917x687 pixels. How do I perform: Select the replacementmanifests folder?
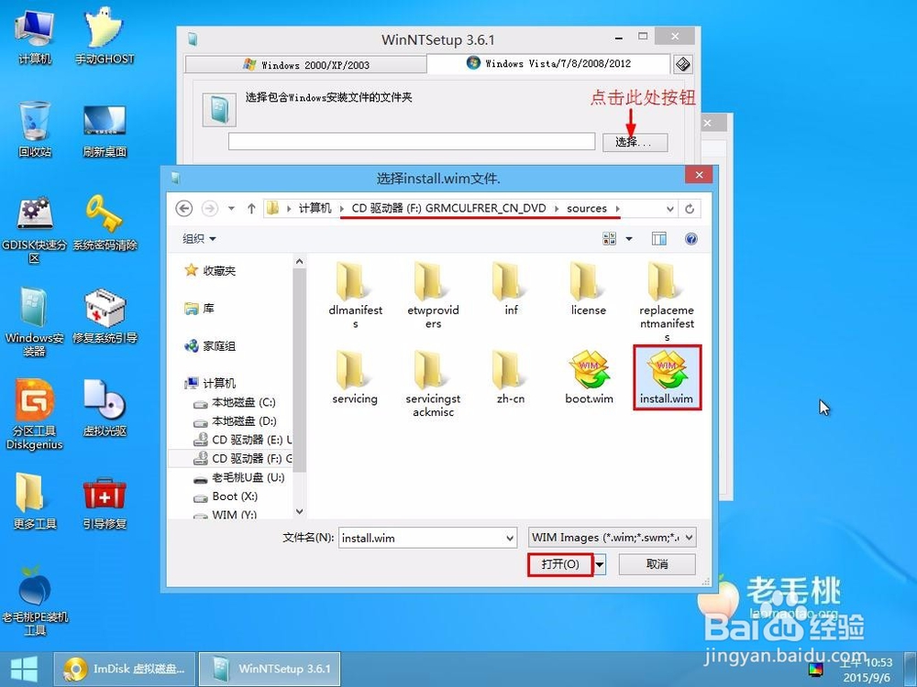click(667, 301)
